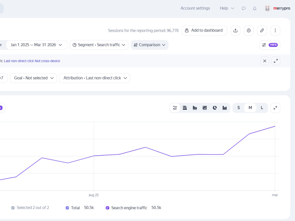This screenshot has height=221, width=295.
Task: Toggle the Total series checkbox
Action: [67, 208]
